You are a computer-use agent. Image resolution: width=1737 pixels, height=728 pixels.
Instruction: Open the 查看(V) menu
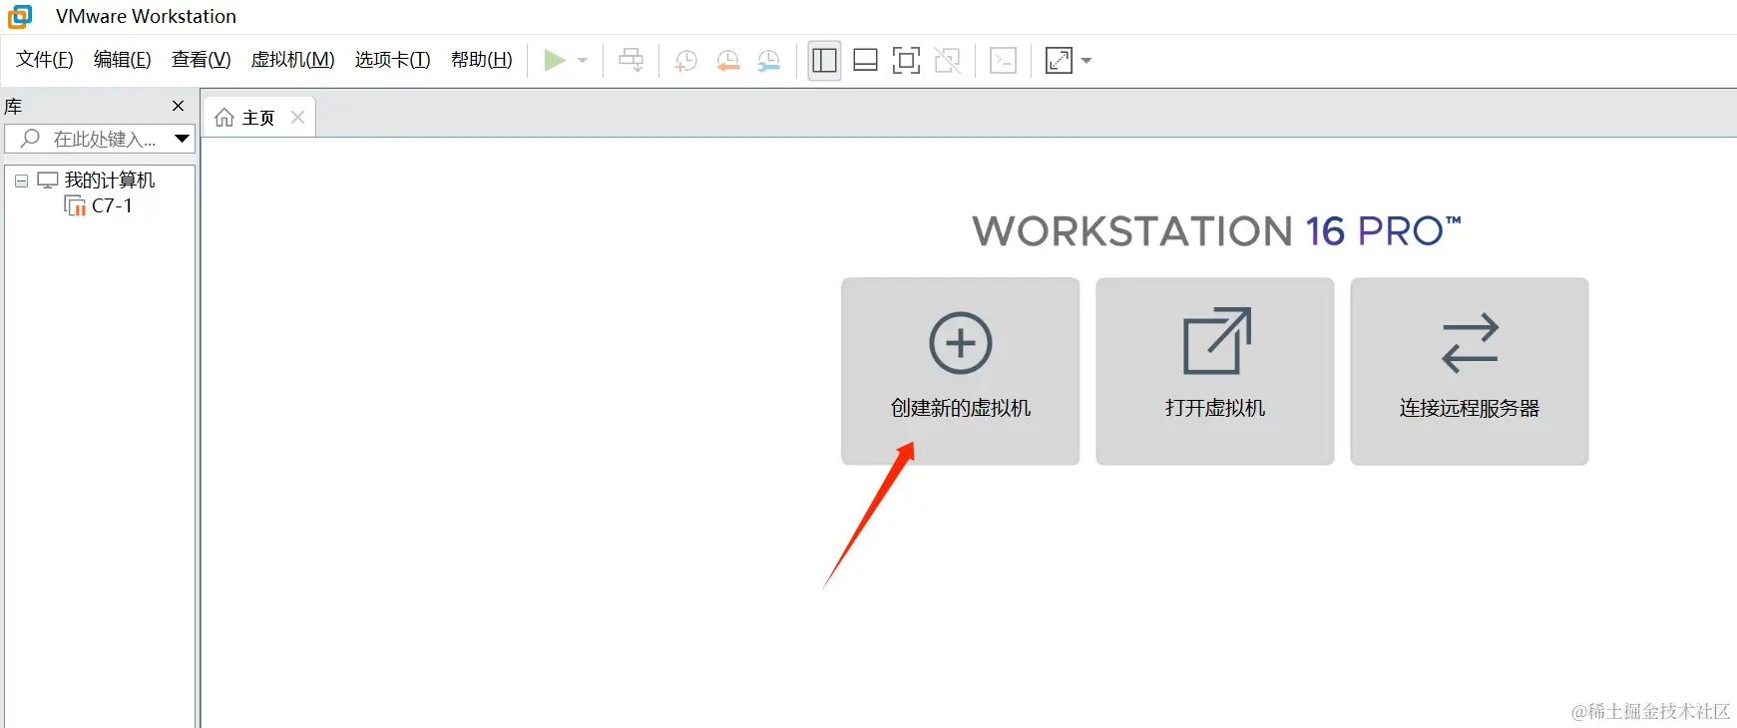point(202,60)
